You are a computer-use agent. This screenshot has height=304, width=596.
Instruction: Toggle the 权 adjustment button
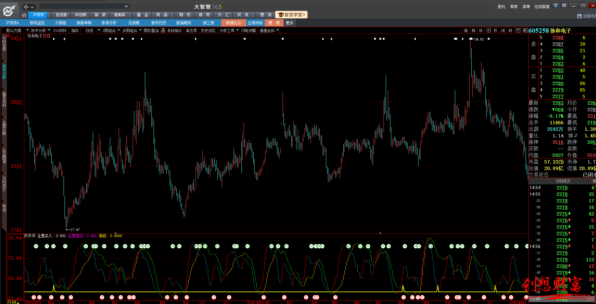[x=495, y=31]
